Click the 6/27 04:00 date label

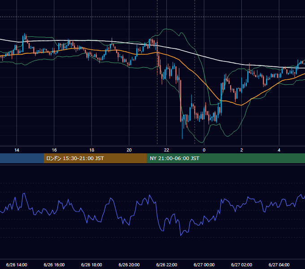click(279, 265)
